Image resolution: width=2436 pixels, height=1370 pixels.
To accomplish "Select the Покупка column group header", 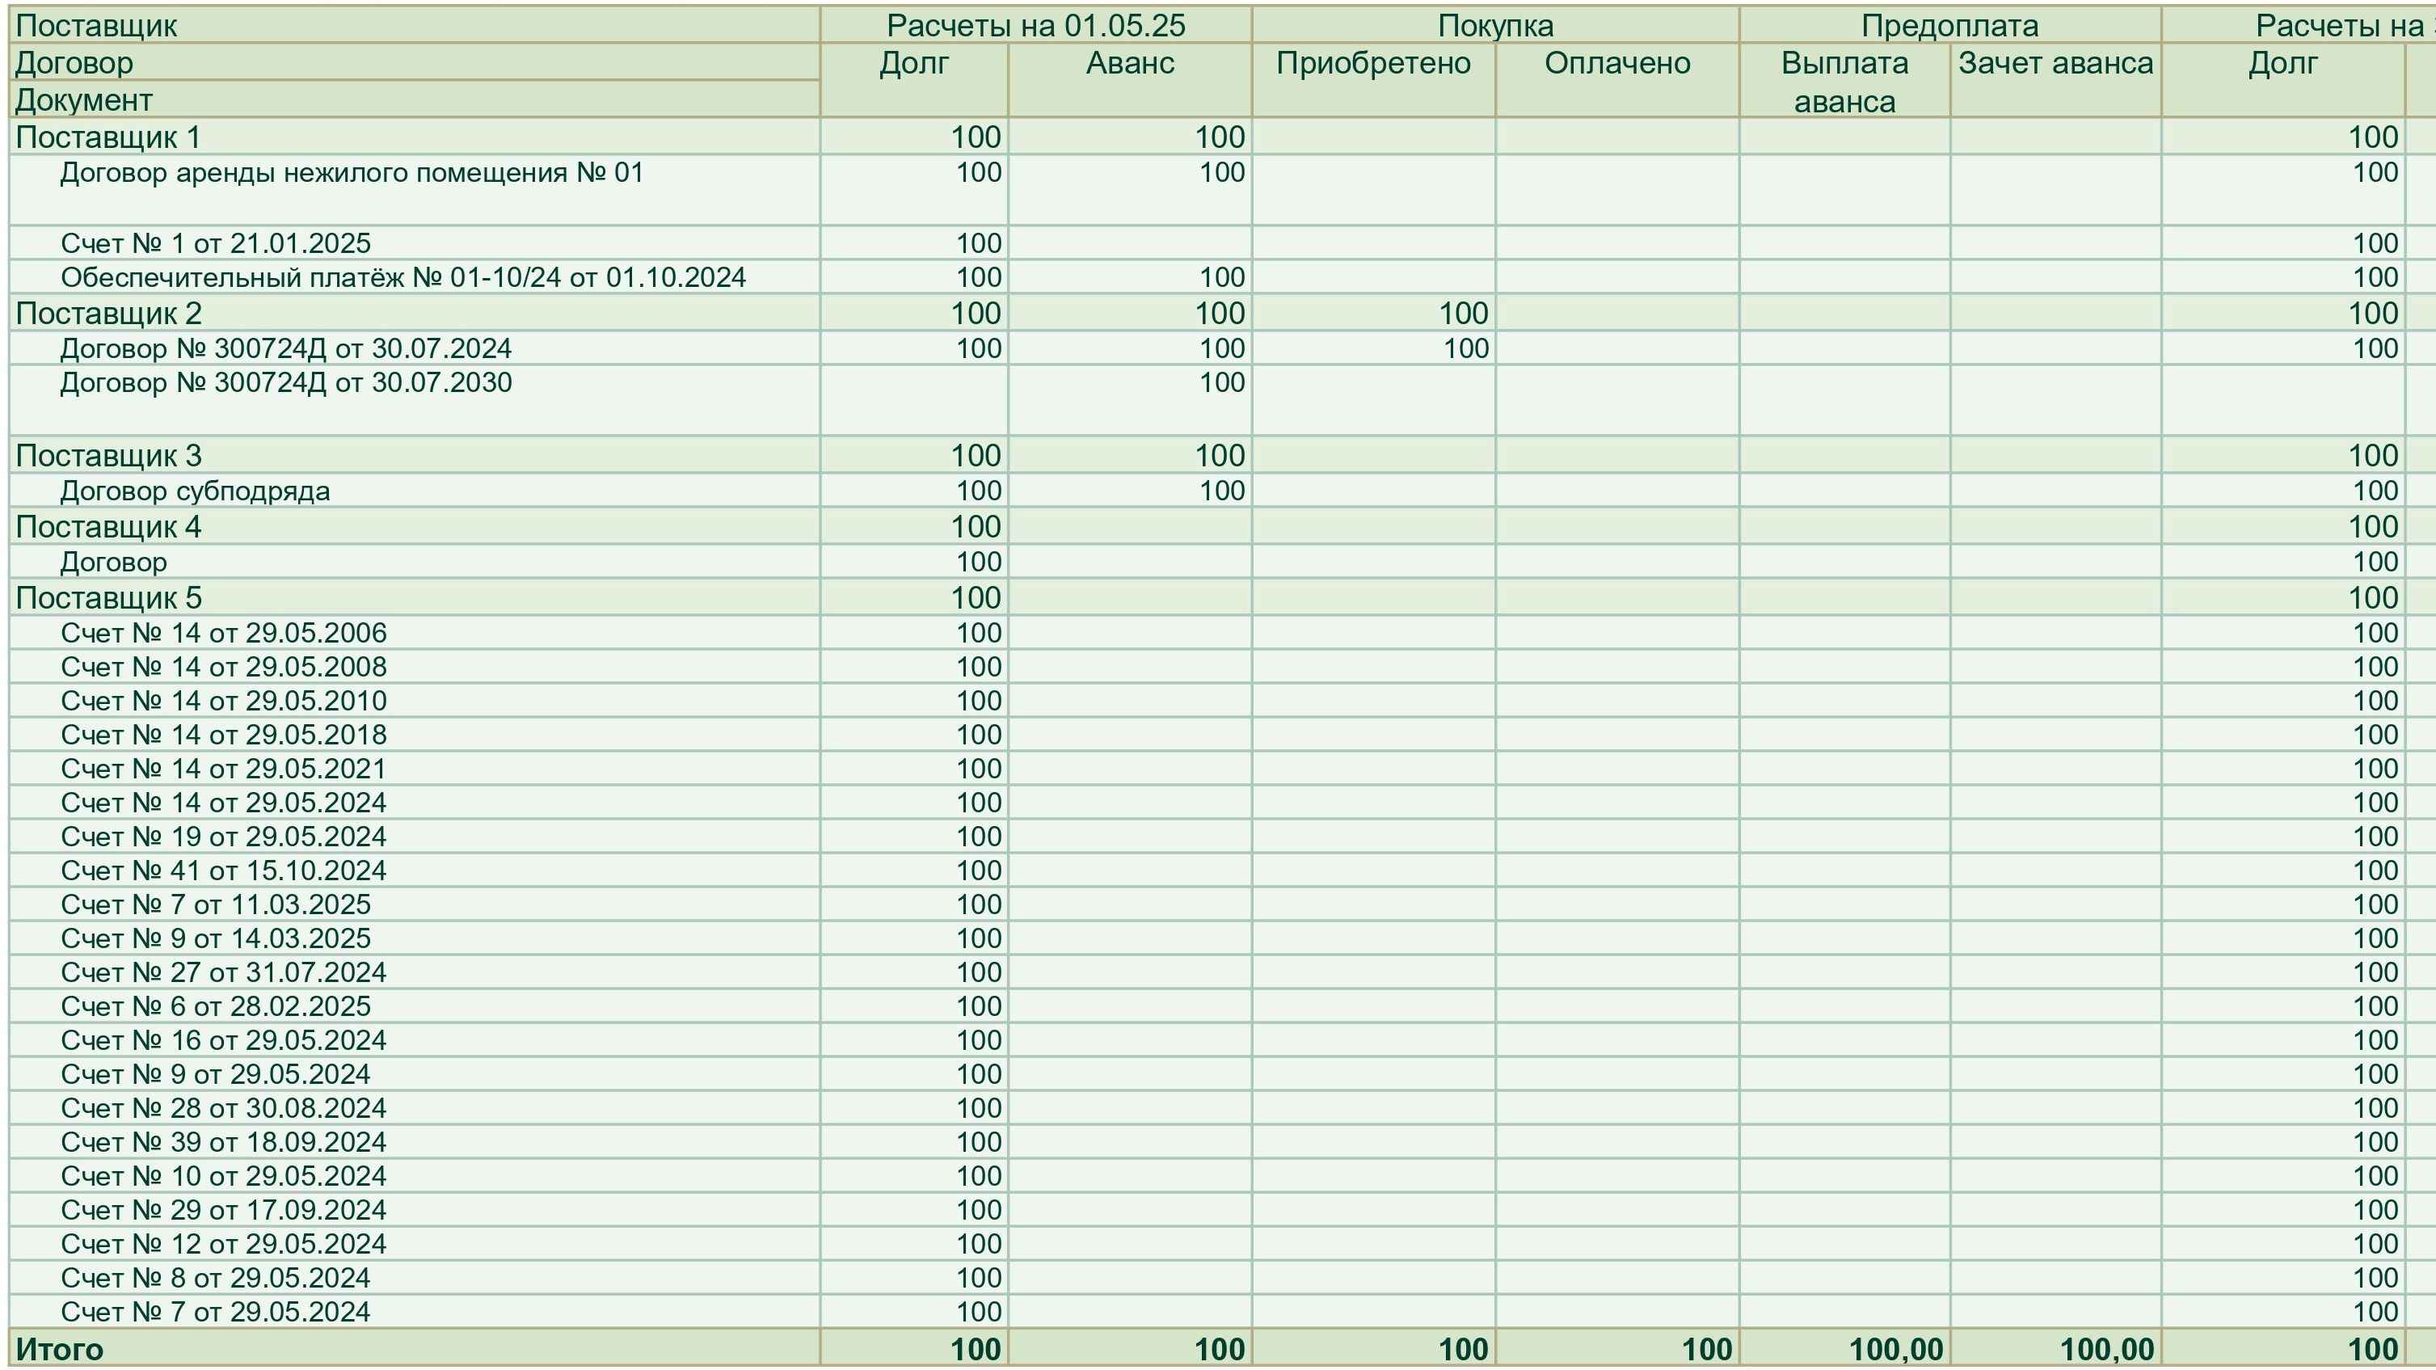I will [x=1495, y=26].
